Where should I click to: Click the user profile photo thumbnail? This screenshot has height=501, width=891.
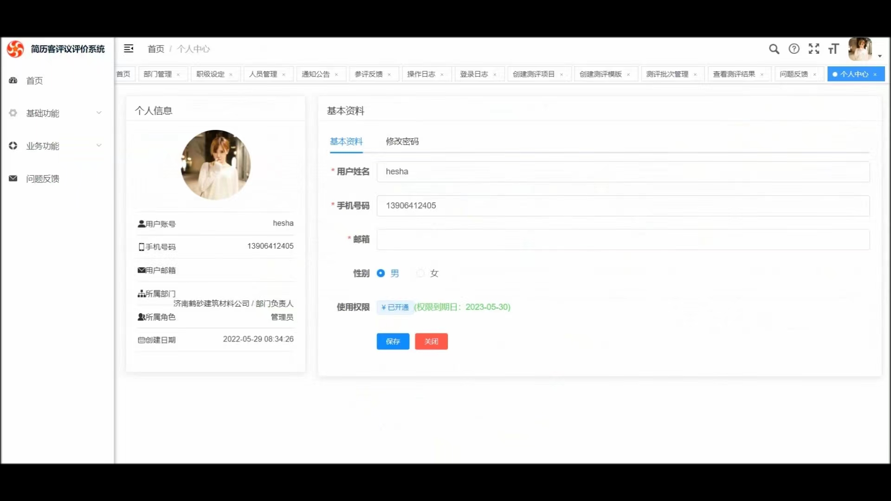click(215, 165)
